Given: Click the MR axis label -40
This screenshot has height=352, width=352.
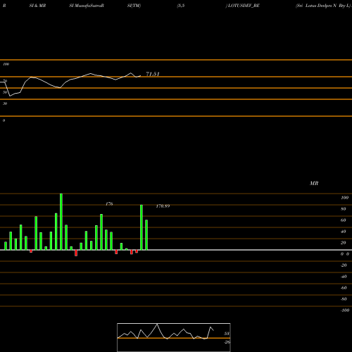Looking at the screenshot, I should pyautogui.click(x=344, y=277).
